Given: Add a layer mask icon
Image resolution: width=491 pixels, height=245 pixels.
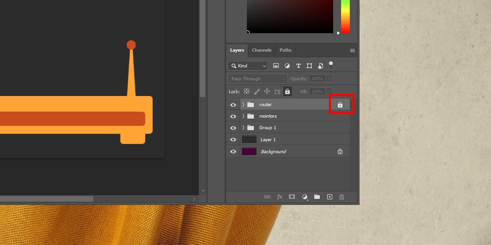Looking at the screenshot, I should [x=292, y=197].
